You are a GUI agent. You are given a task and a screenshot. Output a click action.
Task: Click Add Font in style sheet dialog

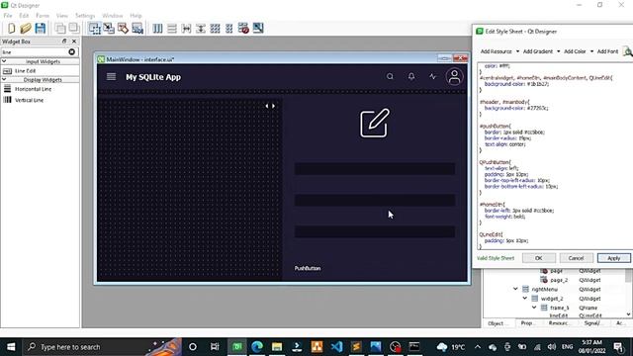click(607, 51)
